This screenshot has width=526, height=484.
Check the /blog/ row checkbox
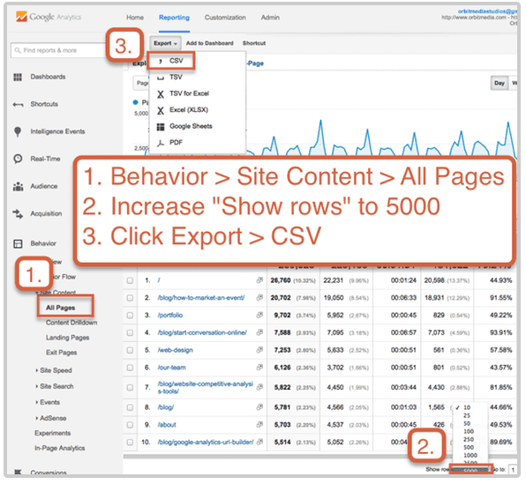point(130,407)
